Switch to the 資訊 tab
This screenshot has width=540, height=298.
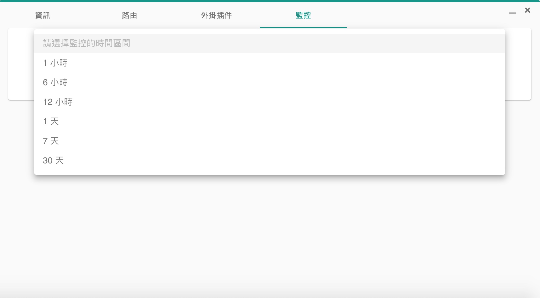(x=43, y=15)
